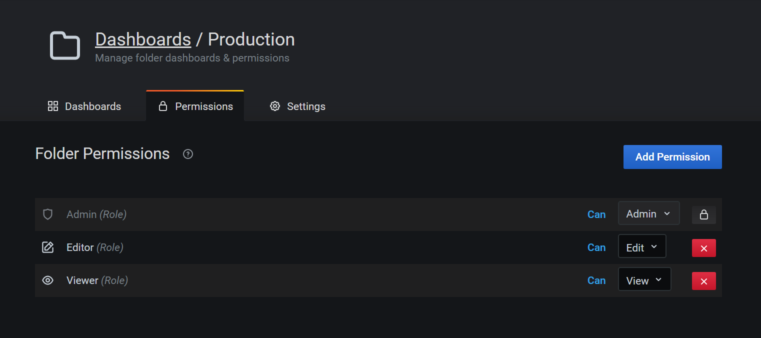Viewport: 761px width, 338px height.
Task: Click the grid icon on Dashboards tab
Action: 52,106
